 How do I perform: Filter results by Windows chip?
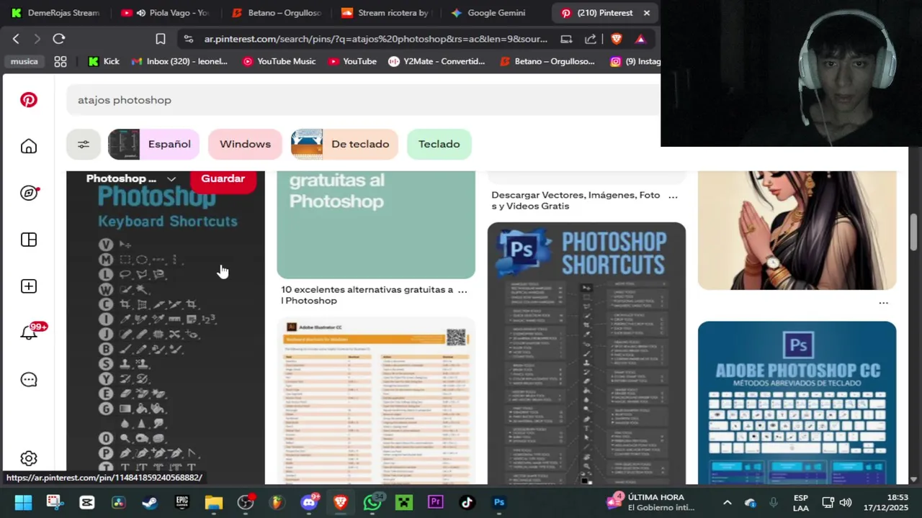tap(245, 144)
